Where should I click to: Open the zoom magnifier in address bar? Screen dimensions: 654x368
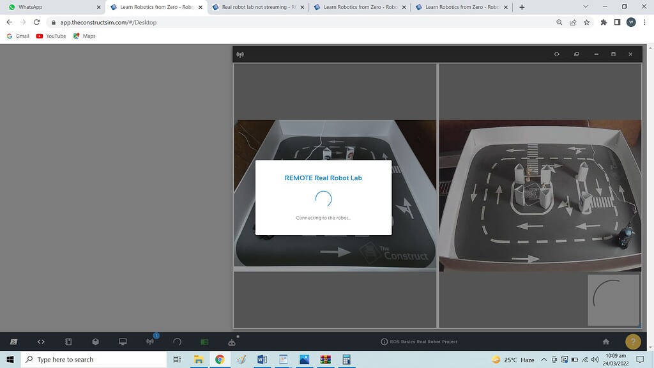(559, 22)
